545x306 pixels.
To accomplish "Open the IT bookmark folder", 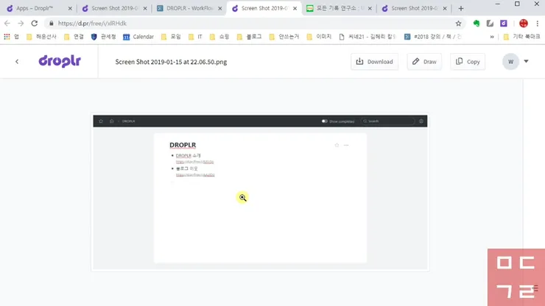I will pyautogui.click(x=195, y=37).
